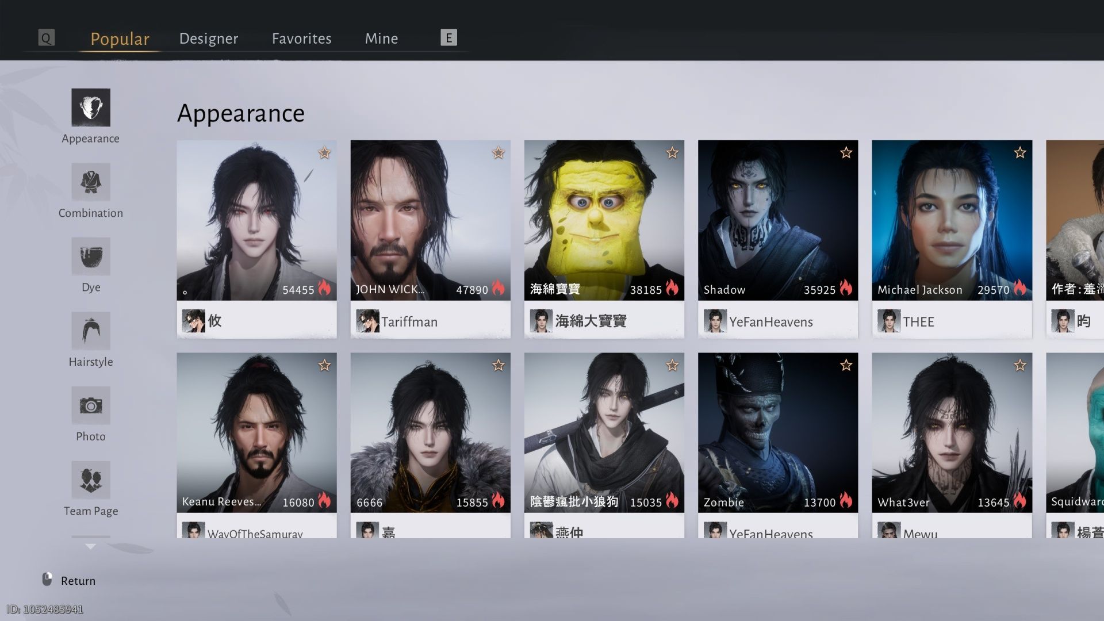The image size is (1104, 621).
Task: Select the Appearance category icon
Action: point(90,108)
